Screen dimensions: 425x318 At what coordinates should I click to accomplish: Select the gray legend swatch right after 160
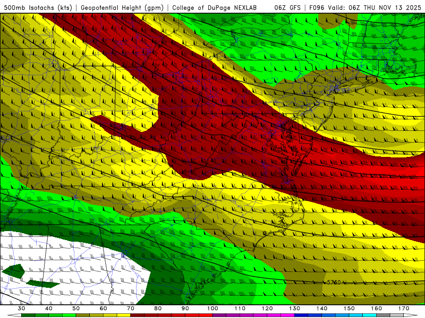[x=383, y=315]
